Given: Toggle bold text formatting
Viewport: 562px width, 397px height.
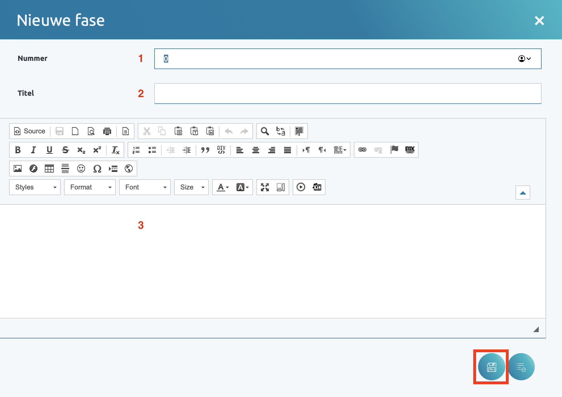Looking at the screenshot, I should point(18,150).
